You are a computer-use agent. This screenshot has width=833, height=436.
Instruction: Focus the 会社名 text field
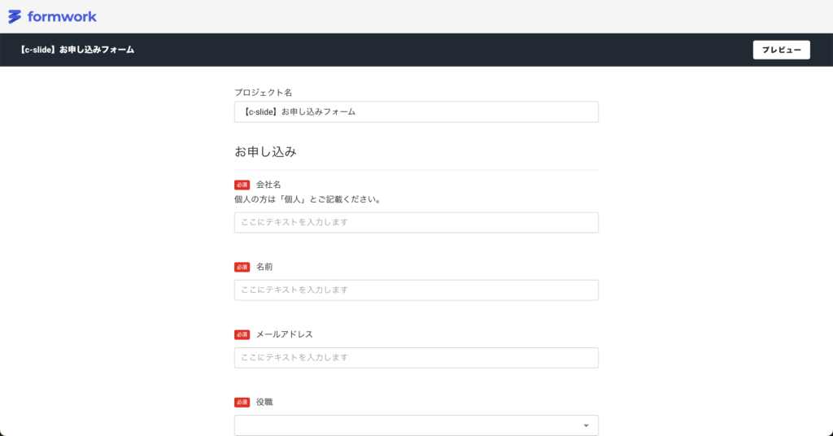(x=416, y=223)
